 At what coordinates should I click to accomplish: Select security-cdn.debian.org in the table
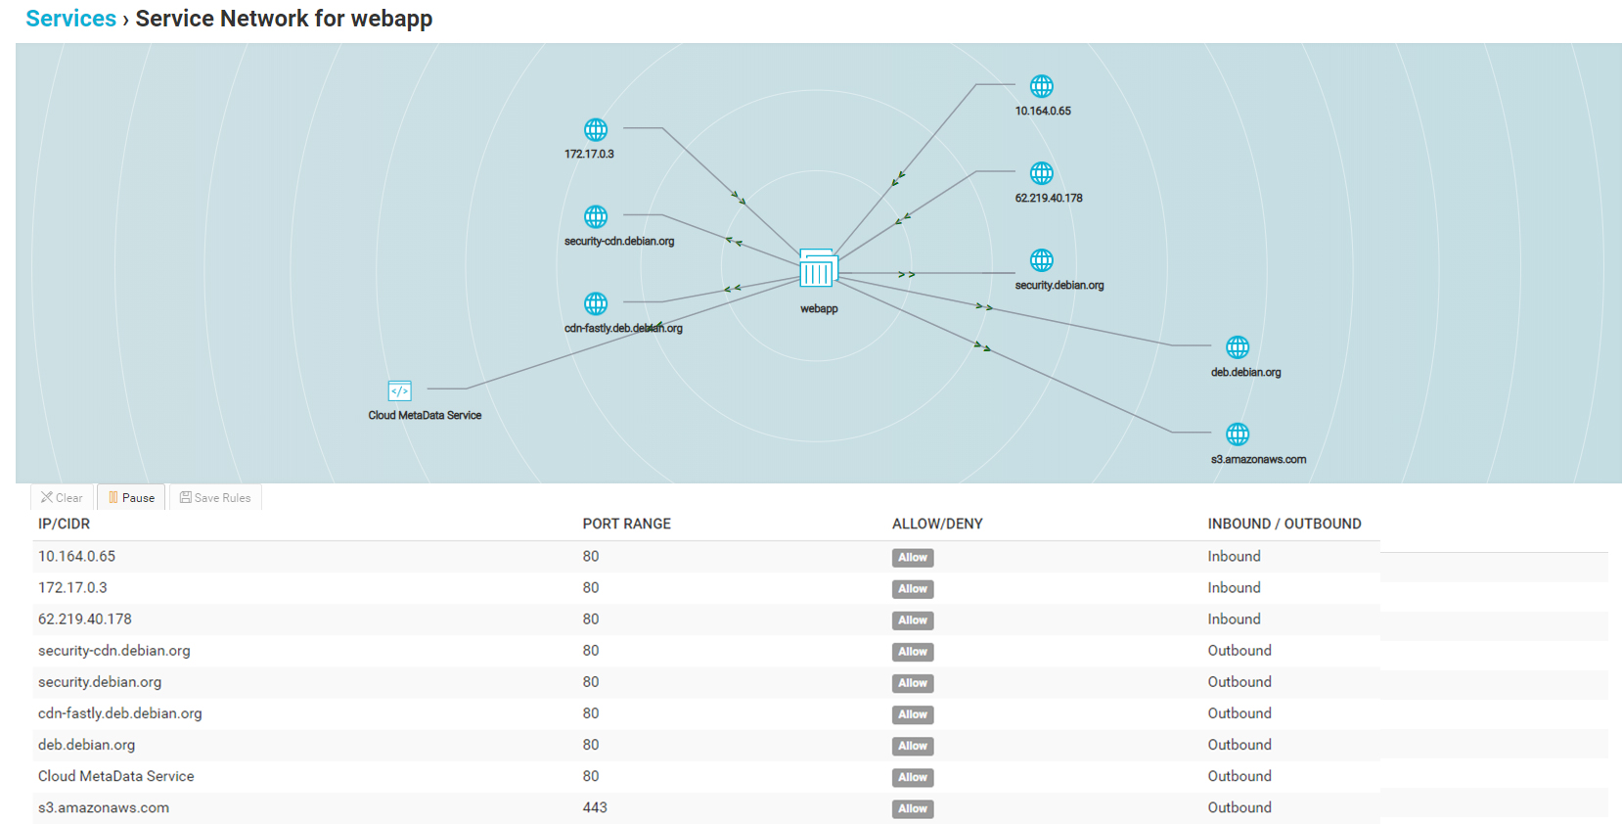[x=113, y=650]
